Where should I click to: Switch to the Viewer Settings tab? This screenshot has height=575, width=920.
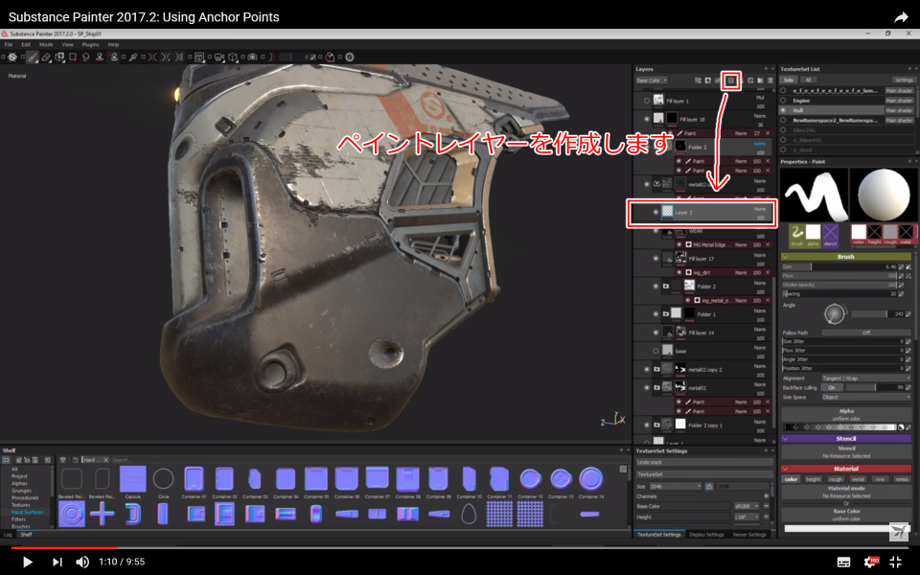(x=749, y=535)
